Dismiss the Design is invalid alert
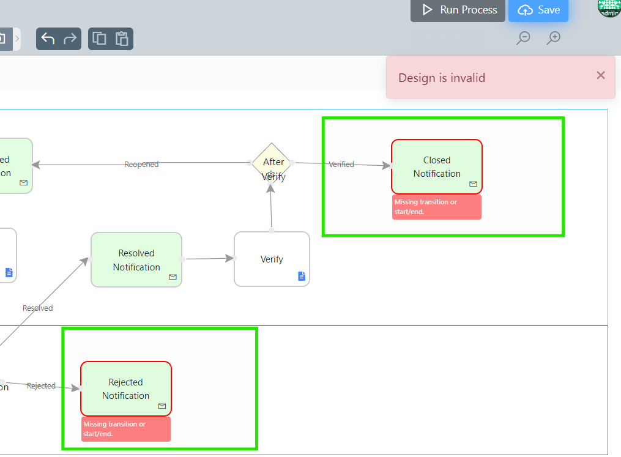The height and width of the screenshot is (457, 621). (x=601, y=75)
